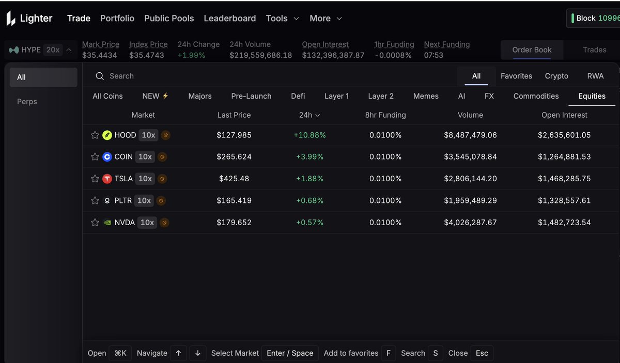The image size is (620, 363).
Task: Favorite the PLTR market star
Action: click(95, 200)
